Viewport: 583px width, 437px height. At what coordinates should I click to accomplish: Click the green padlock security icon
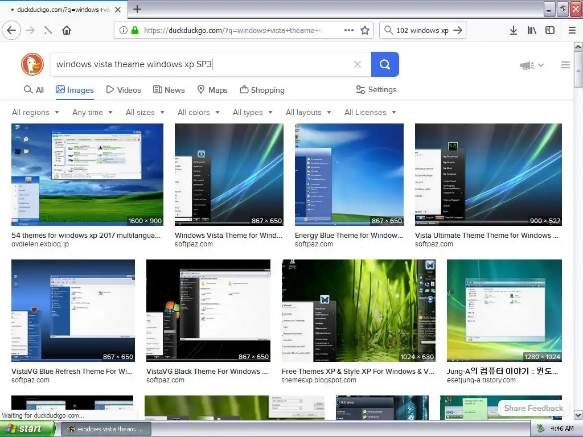pos(135,31)
